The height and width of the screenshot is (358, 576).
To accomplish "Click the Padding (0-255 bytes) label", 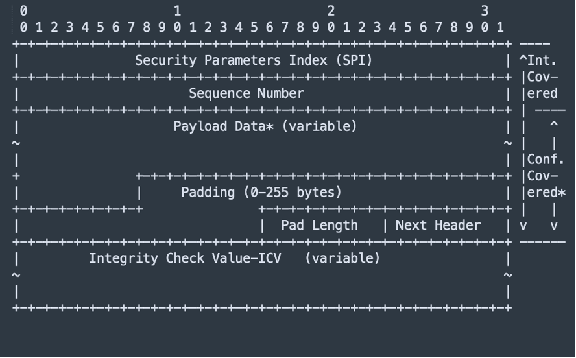I will (261, 193).
